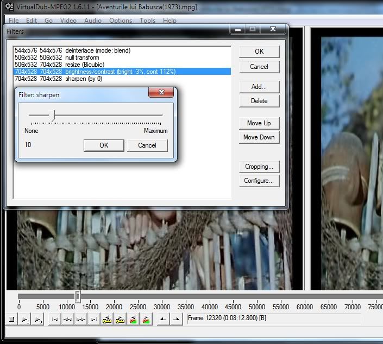Viewport: 383px width, 344px height.
Task: Jump to the end of the video
Action: pyautogui.click(x=94, y=320)
